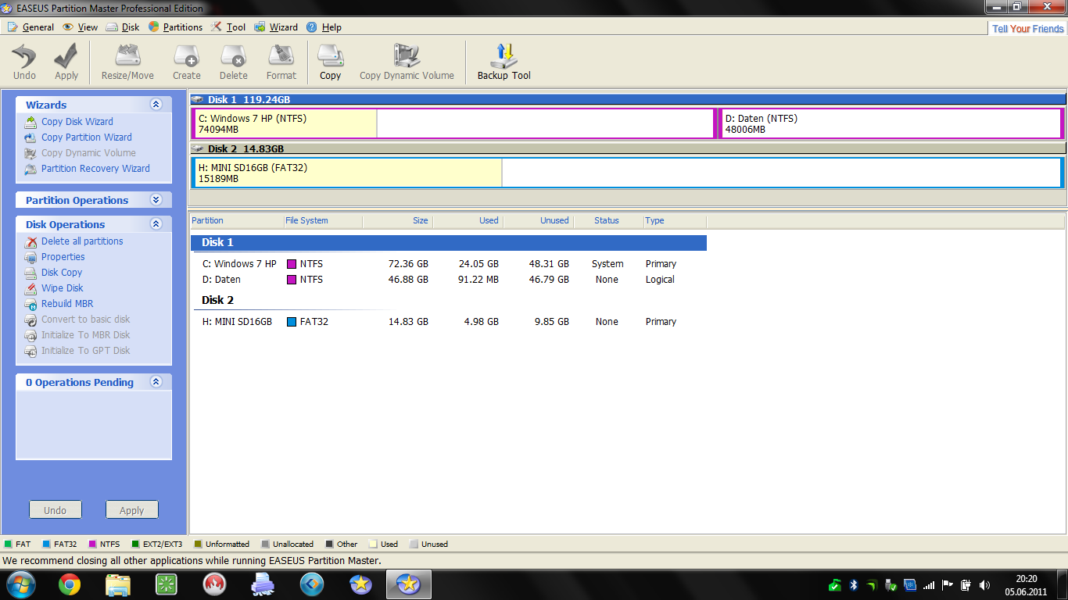Click the Disk 2 group header in list

coord(449,300)
